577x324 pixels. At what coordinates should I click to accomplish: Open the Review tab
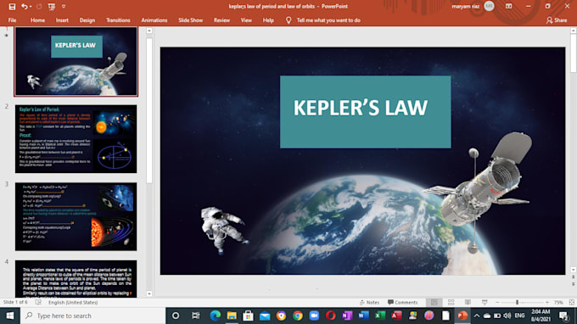pyautogui.click(x=222, y=20)
